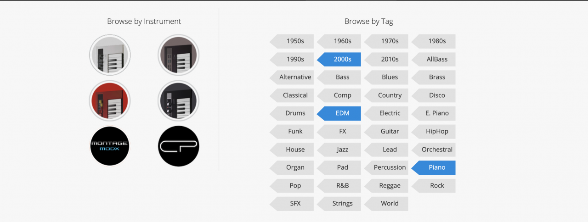Viewport: 588px width, 222px height.
Task: Click the black keyboard instrument icon
Action: coord(178,100)
